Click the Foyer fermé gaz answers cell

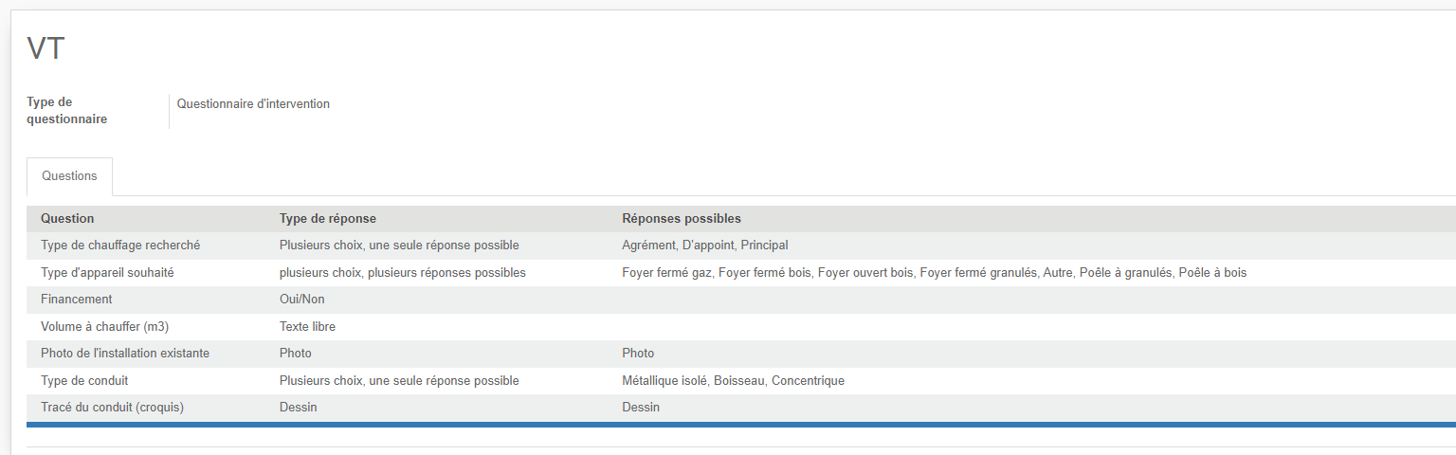click(x=934, y=273)
